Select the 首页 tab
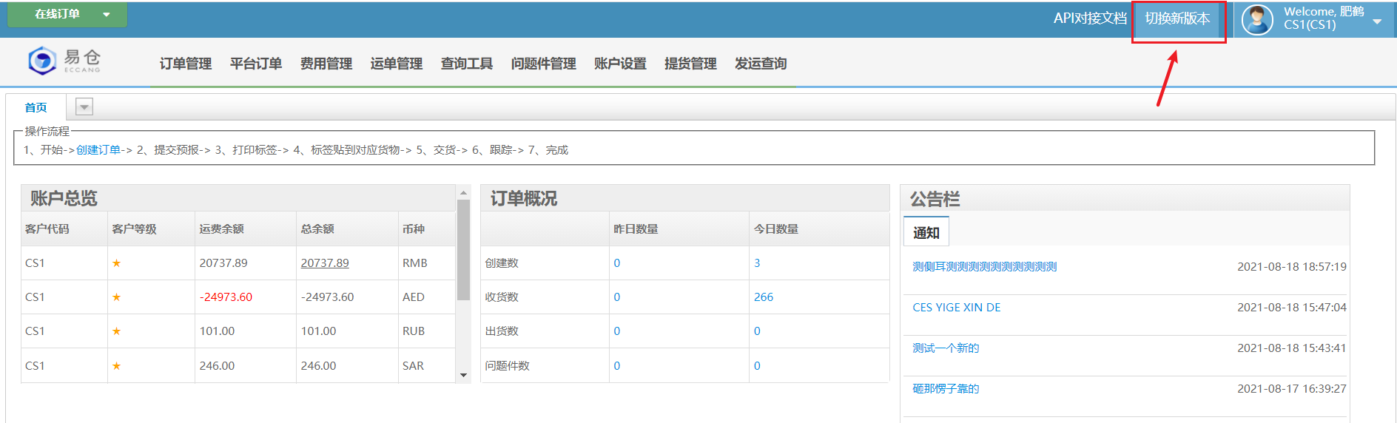 pyautogui.click(x=36, y=107)
